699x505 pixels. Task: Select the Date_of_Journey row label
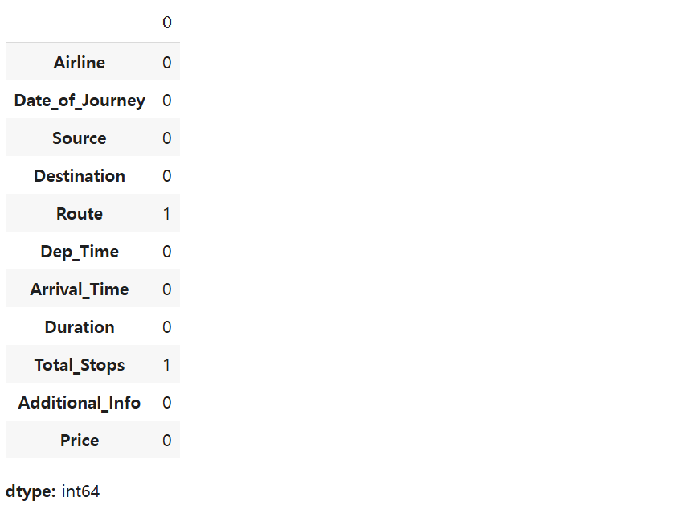click(80, 101)
